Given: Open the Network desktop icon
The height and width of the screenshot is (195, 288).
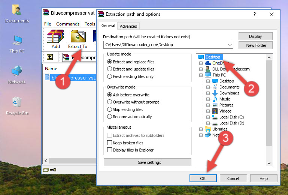Looking at the screenshot, I should (17, 75).
